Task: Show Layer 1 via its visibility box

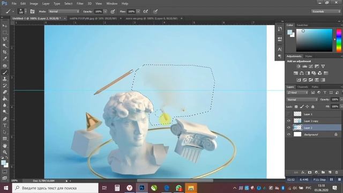Action: (289, 114)
